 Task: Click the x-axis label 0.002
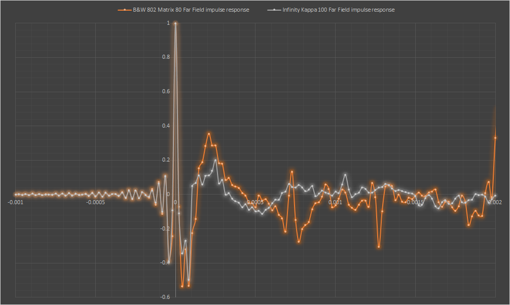[495, 202]
